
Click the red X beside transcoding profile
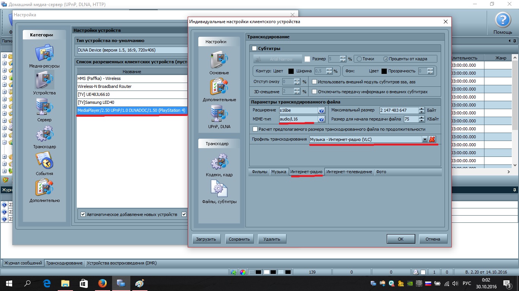click(x=432, y=139)
